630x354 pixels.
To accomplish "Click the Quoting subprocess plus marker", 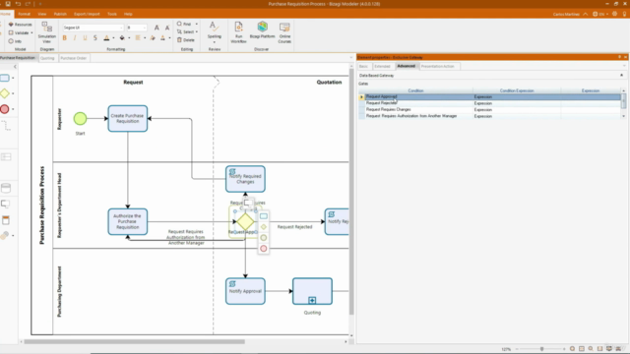I will tap(312, 300).
